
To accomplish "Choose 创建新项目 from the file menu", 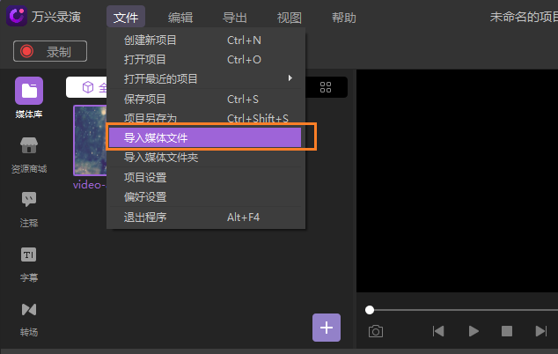I will coord(206,41).
